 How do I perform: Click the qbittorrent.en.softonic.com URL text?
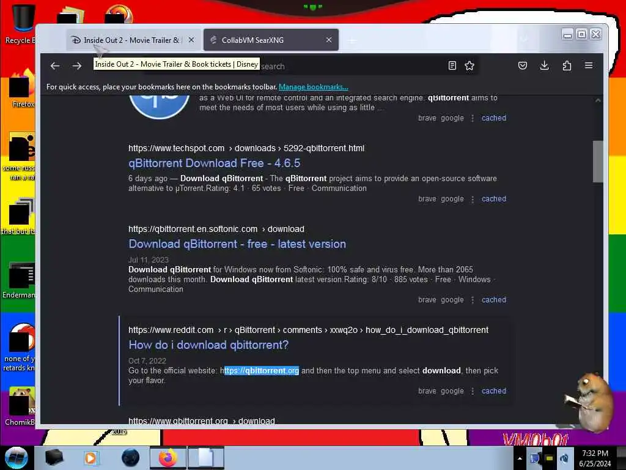(x=216, y=229)
